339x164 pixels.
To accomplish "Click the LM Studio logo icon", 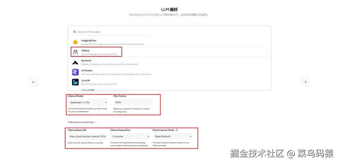I will [75, 72].
